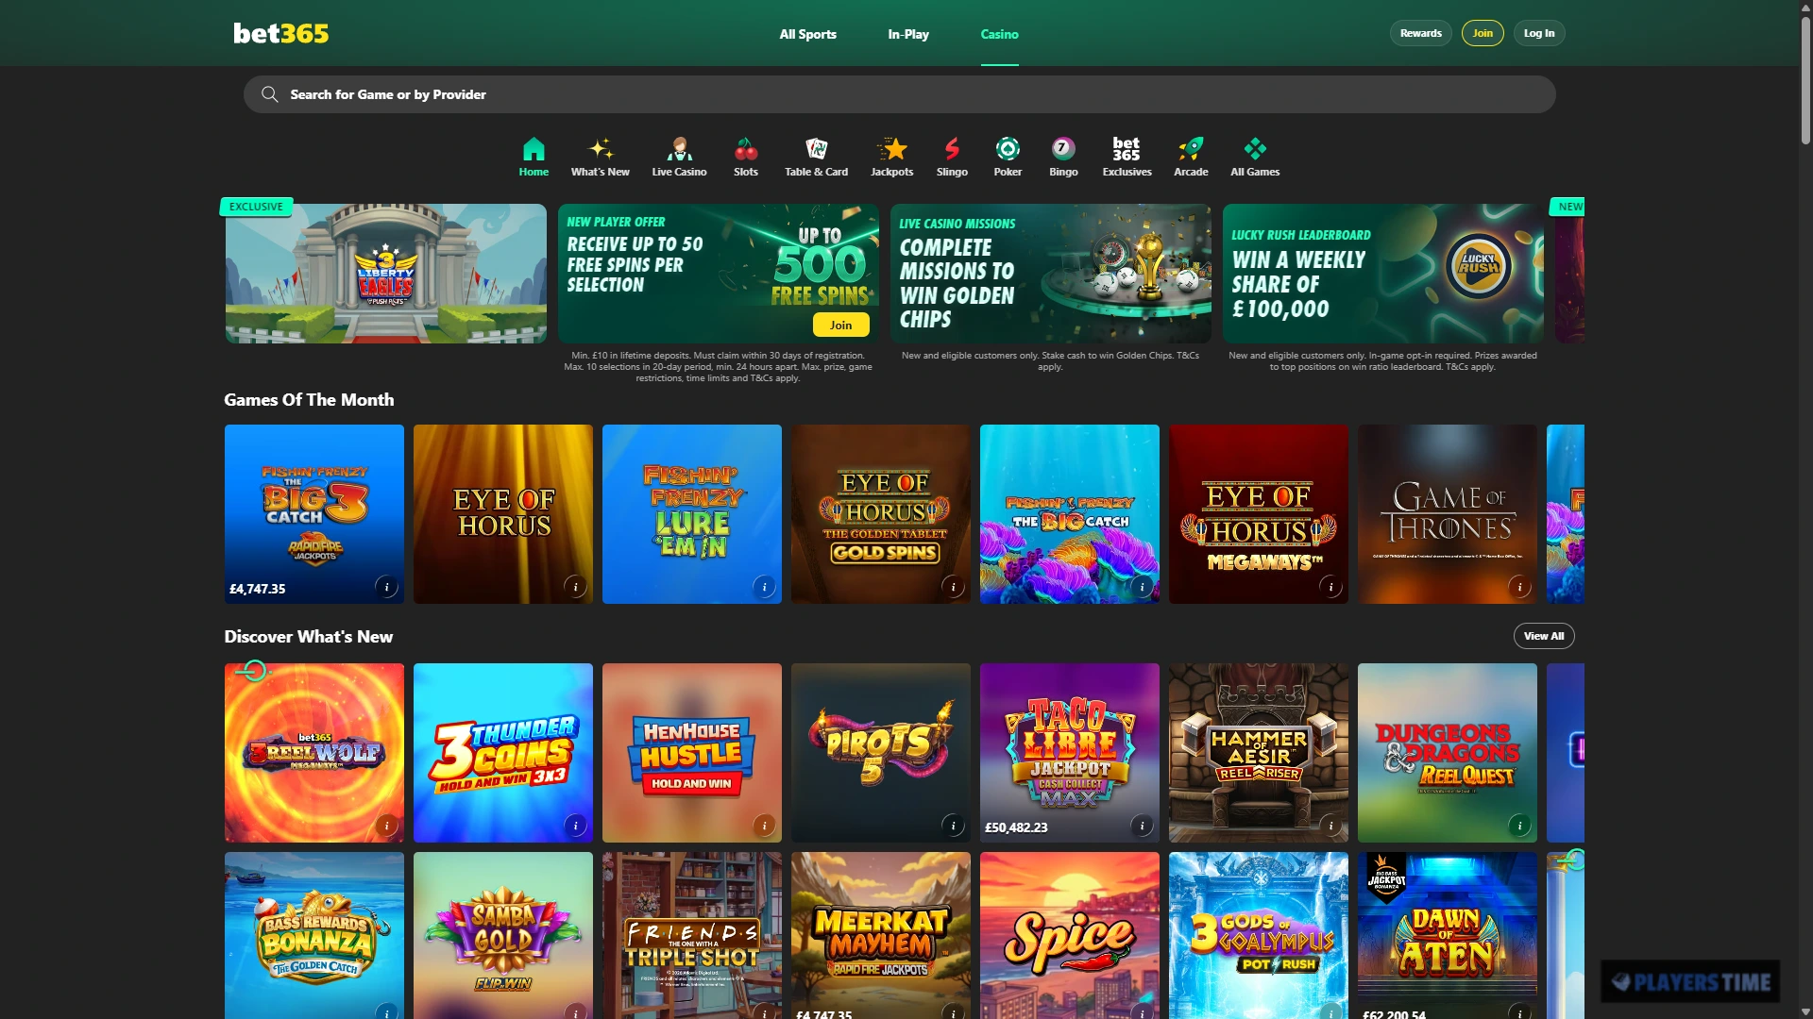Show info for 3 Reel Wolf Megaways
The height and width of the screenshot is (1019, 1813).
(x=386, y=826)
